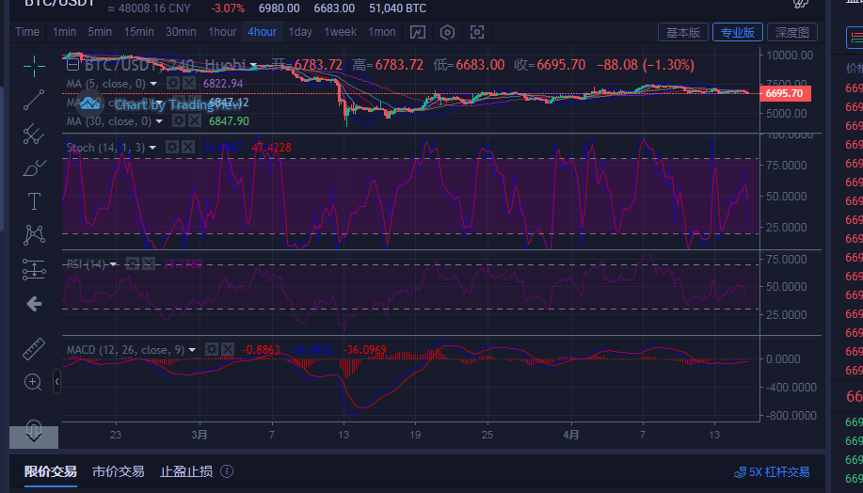Select the text annotation tool
This screenshot has height=493, width=863.
[x=34, y=201]
